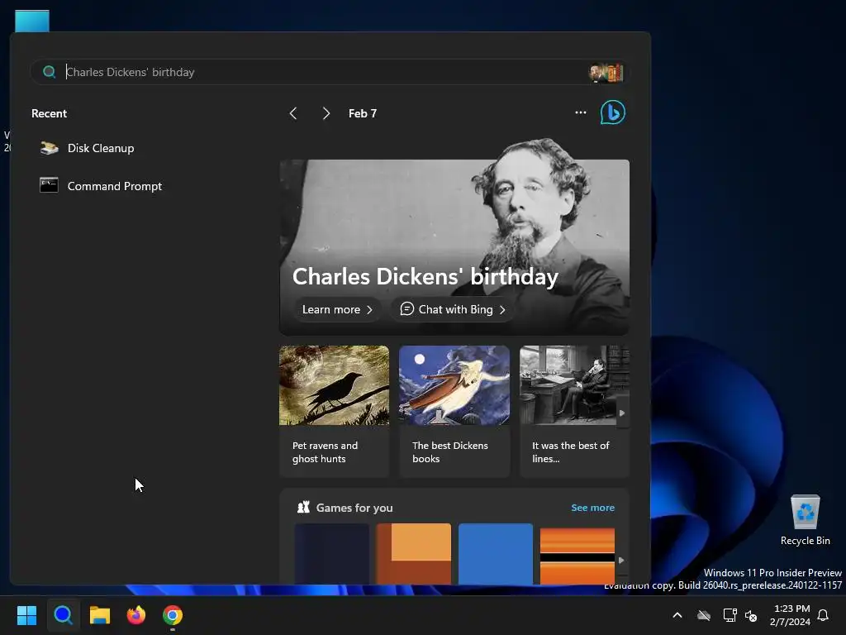The width and height of the screenshot is (846, 635).
Task: Open the solid blue game thumbnail
Action: (x=496, y=553)
